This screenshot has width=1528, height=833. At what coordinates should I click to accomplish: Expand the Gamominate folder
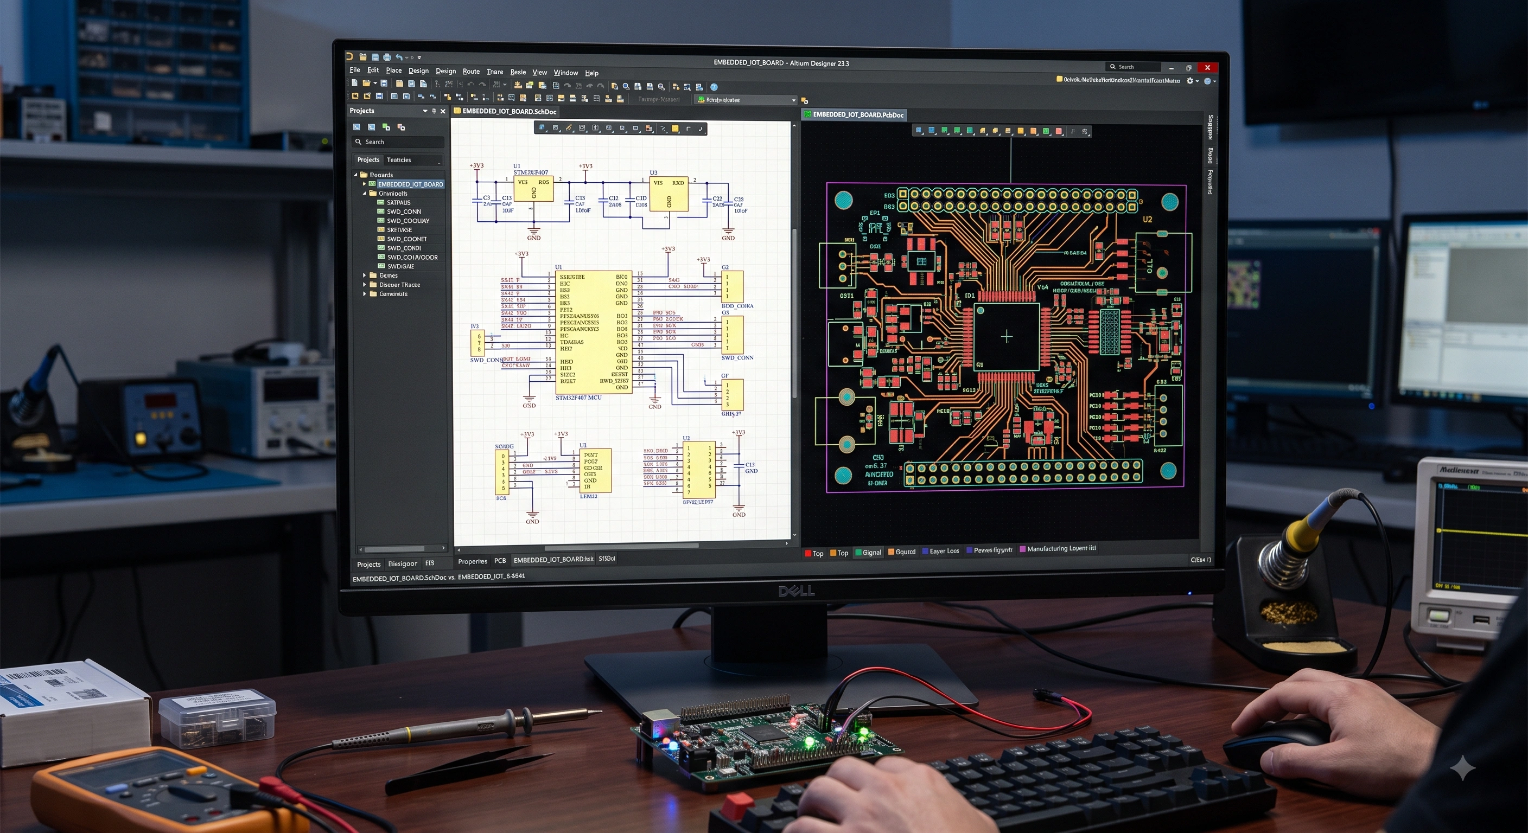pos(364,293)
